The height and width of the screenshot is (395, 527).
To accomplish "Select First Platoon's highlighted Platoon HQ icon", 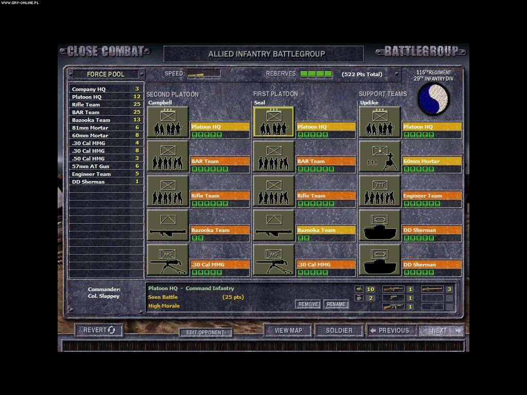I will coord(274,122).
